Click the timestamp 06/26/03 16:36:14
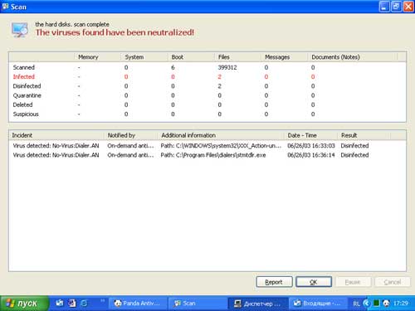Viewport: 415px width, 311px height. [x=311, y=155]
